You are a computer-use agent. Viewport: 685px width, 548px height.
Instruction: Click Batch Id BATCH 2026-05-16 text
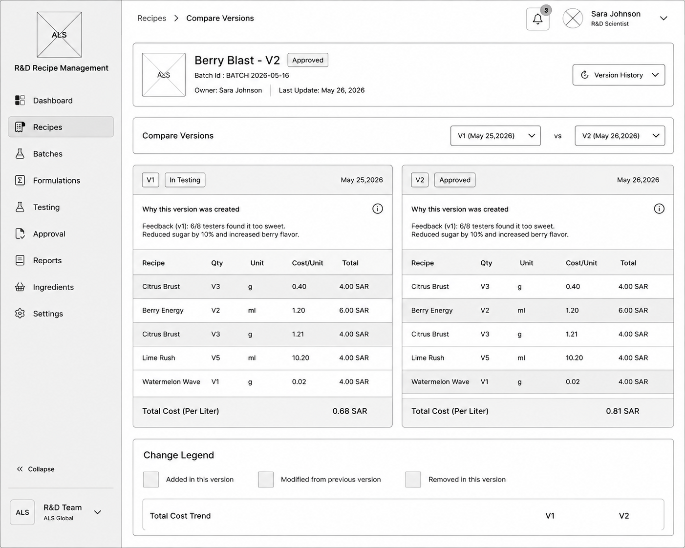coord(242,75)
